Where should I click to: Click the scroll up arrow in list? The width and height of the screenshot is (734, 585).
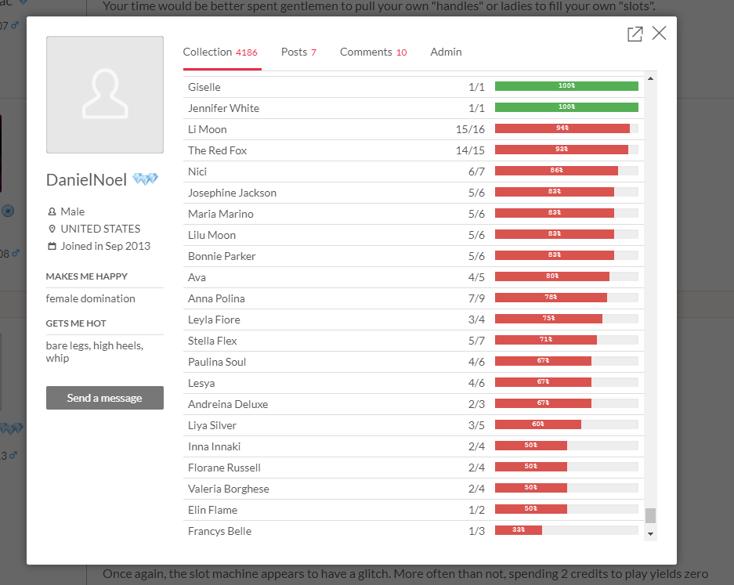coord(650,77)
